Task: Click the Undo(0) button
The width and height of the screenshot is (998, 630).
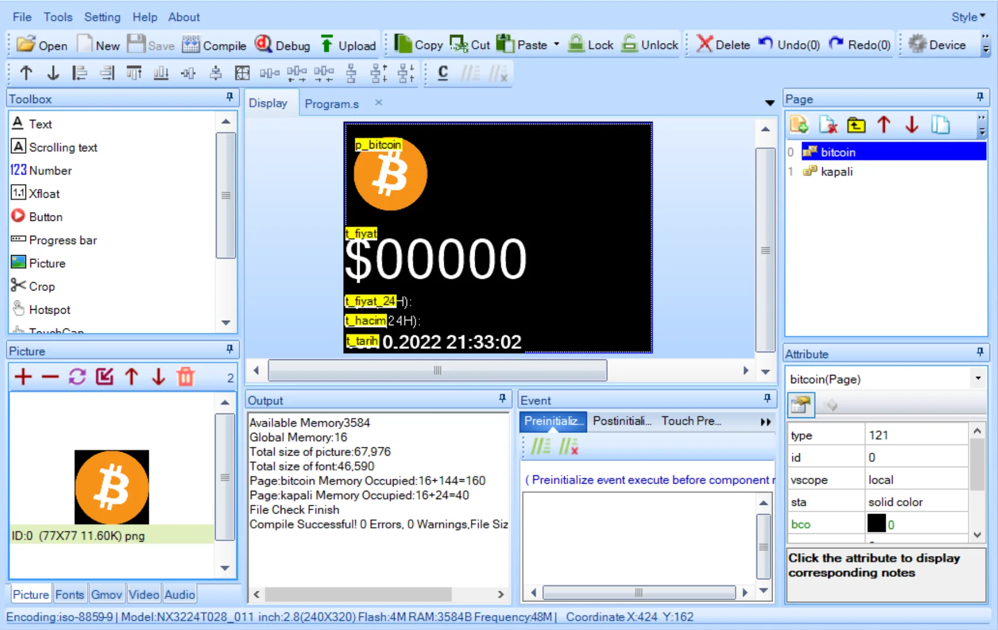Action: point(789,45)
